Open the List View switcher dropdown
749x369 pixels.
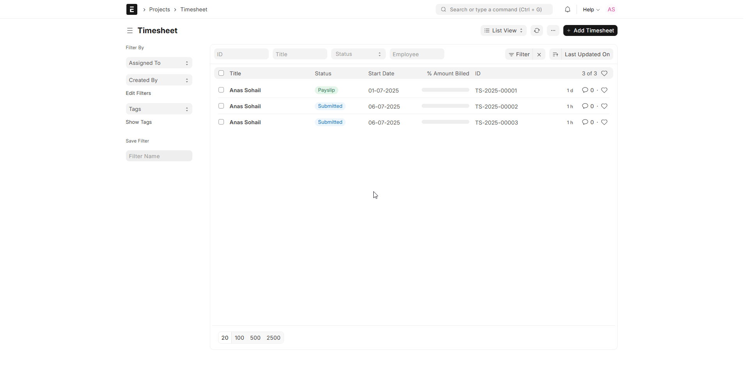tap(503, 30)
